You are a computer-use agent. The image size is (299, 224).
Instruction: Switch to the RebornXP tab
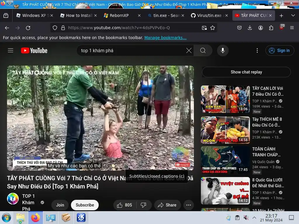(x=122, y=16)
